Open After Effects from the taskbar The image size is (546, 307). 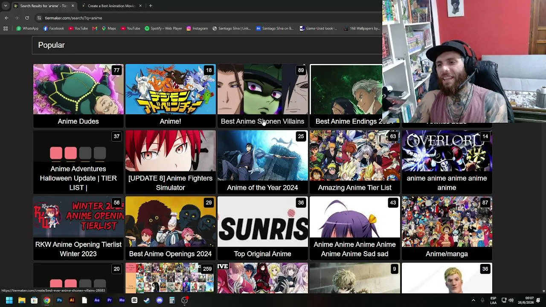pyautogui.click(x=97, y=300)
